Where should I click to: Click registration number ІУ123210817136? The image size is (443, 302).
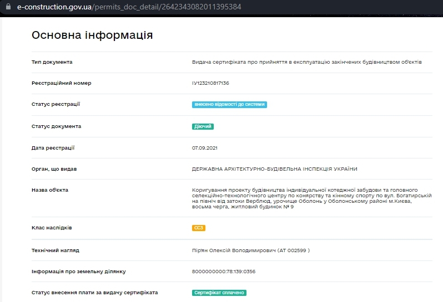(210, 83)
